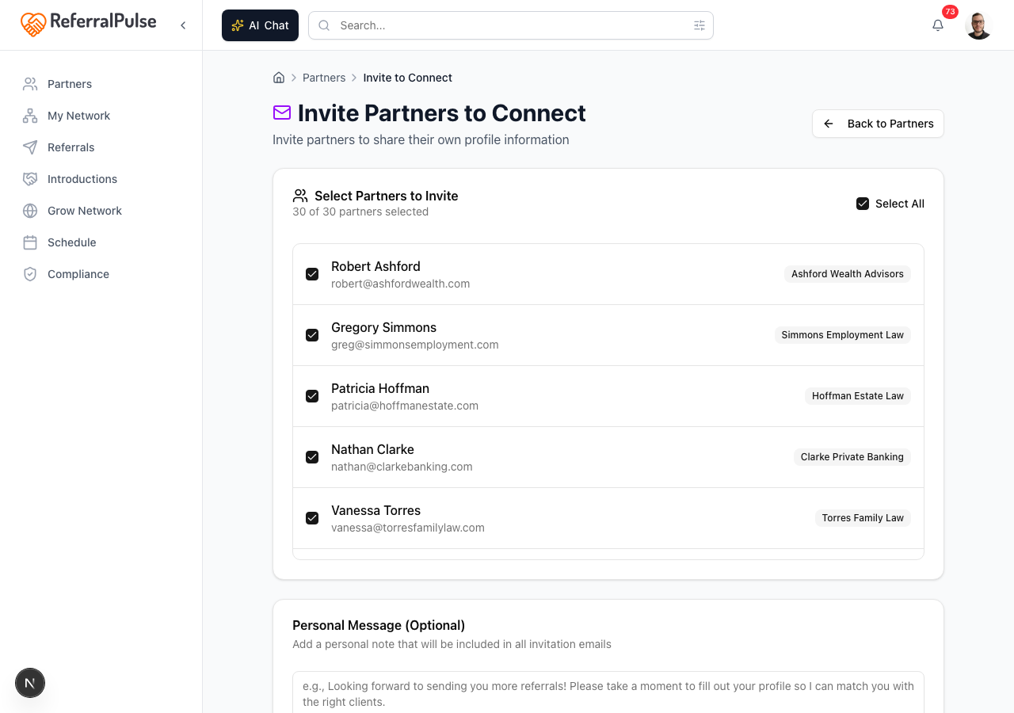This screenshot has width=1014, height=713.
Task: Click the Simmons Employment Law tag
Action: [843, 335]
